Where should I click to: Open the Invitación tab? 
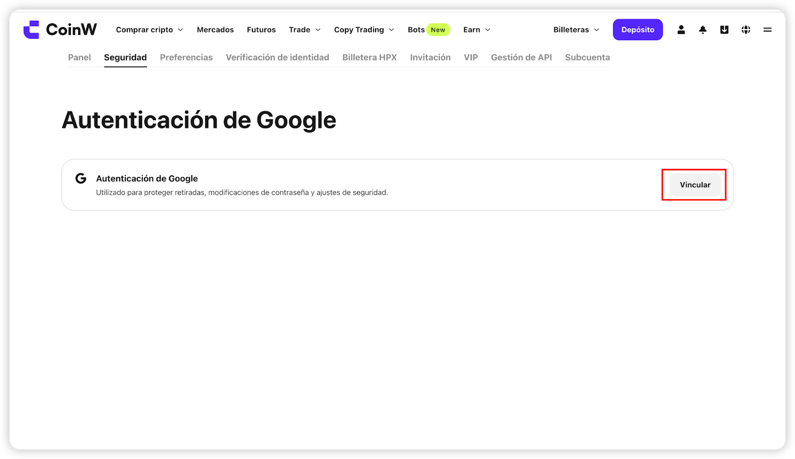click(x=430, y=58)
